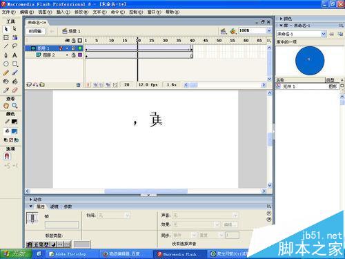Viewport: 345px width, 259px height.
Task: Pick the Lasso tool
Action: click(x=14, y=46)
